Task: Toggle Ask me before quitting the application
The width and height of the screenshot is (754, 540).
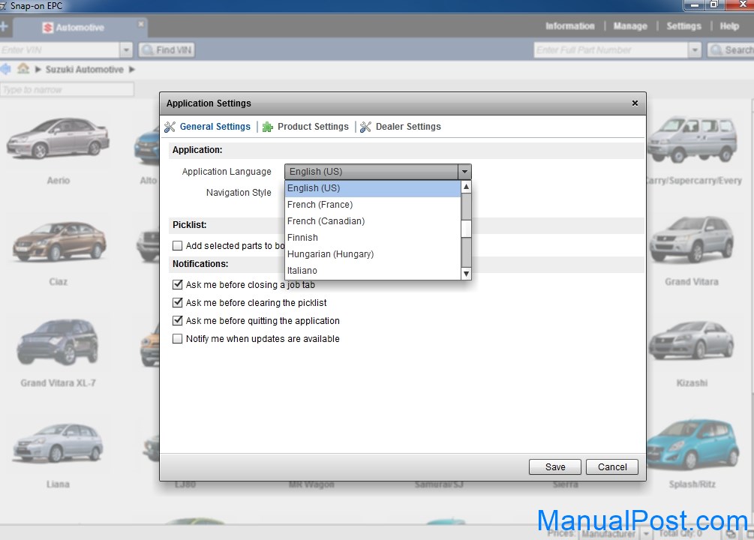Action: [178, 321]
